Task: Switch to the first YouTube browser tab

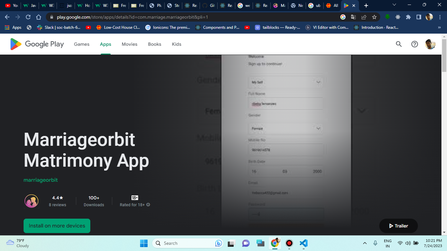Action: coord(11,6)
